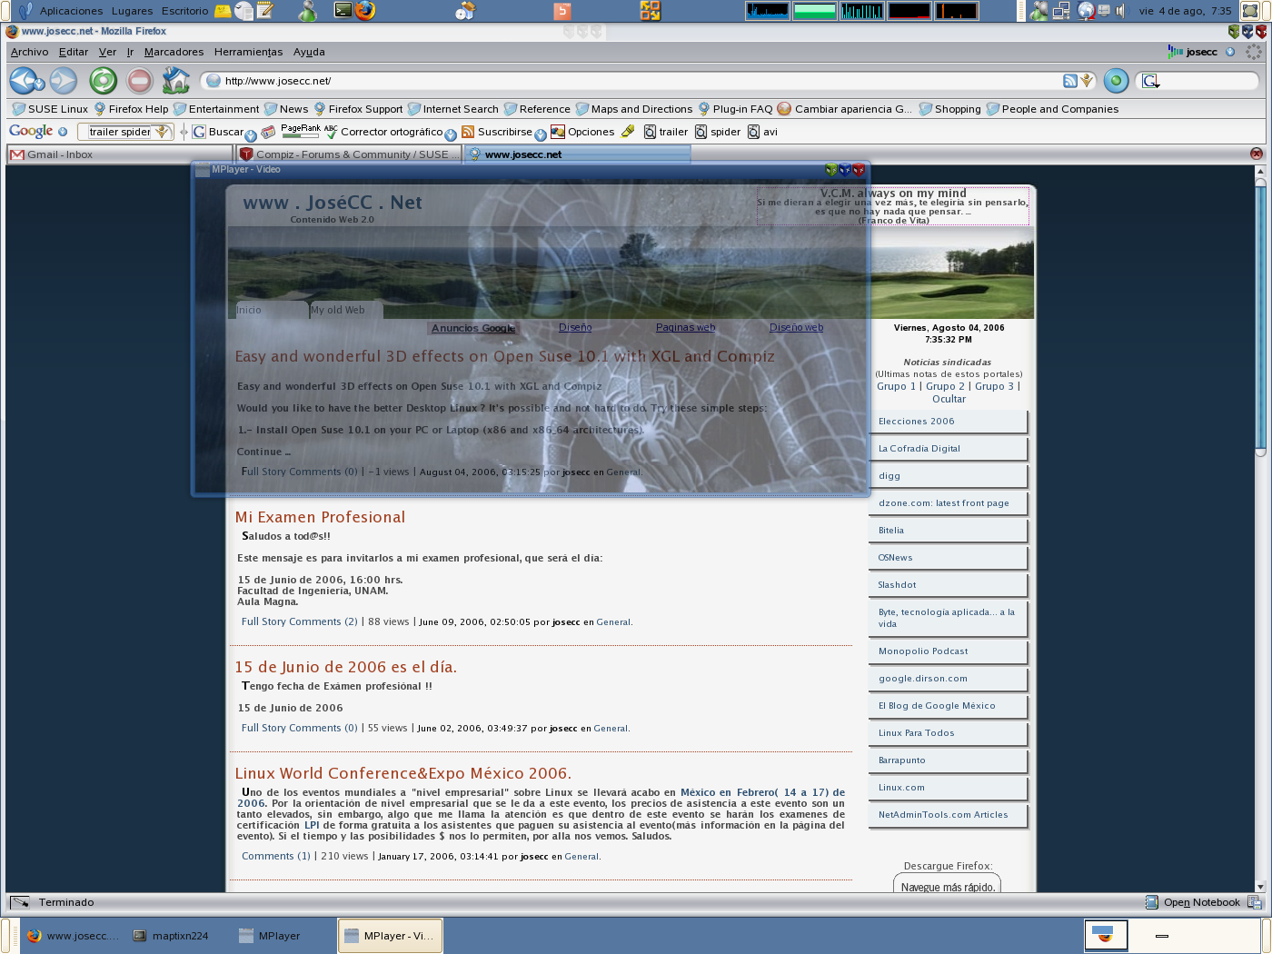Image resolution: width=1272 pixels, height=954 pixels.
Task: Click the Grupo 2 news group link
Action: (x=945, y=386)
